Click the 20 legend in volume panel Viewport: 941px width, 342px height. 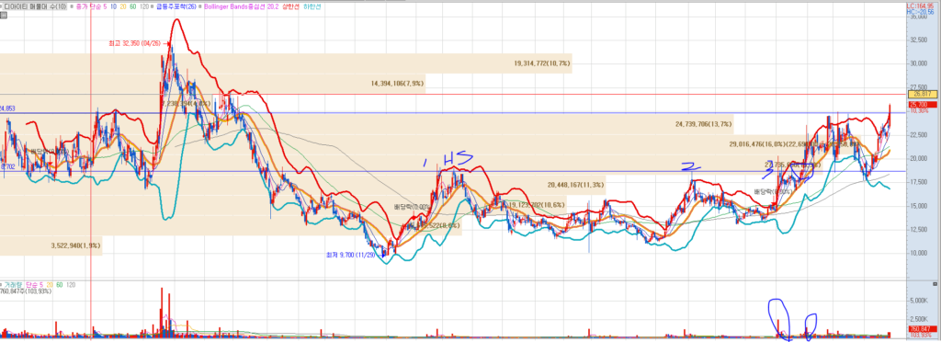[x=50, y=284]
